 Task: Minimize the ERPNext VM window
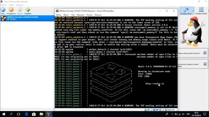[x=160, y=11]
